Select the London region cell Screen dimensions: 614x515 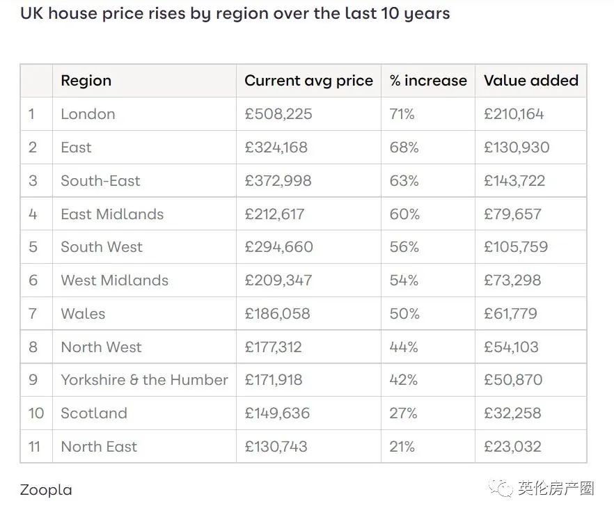(x=88, y=114)
